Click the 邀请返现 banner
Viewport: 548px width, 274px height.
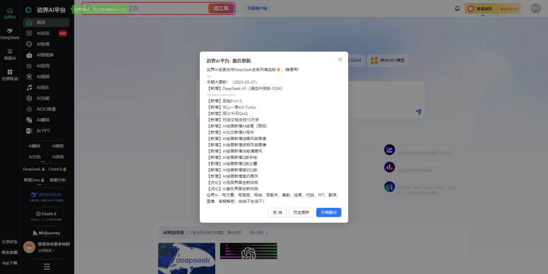pyautogui.click(x=493, y=9)
